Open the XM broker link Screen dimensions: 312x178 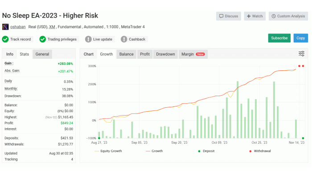52,27
